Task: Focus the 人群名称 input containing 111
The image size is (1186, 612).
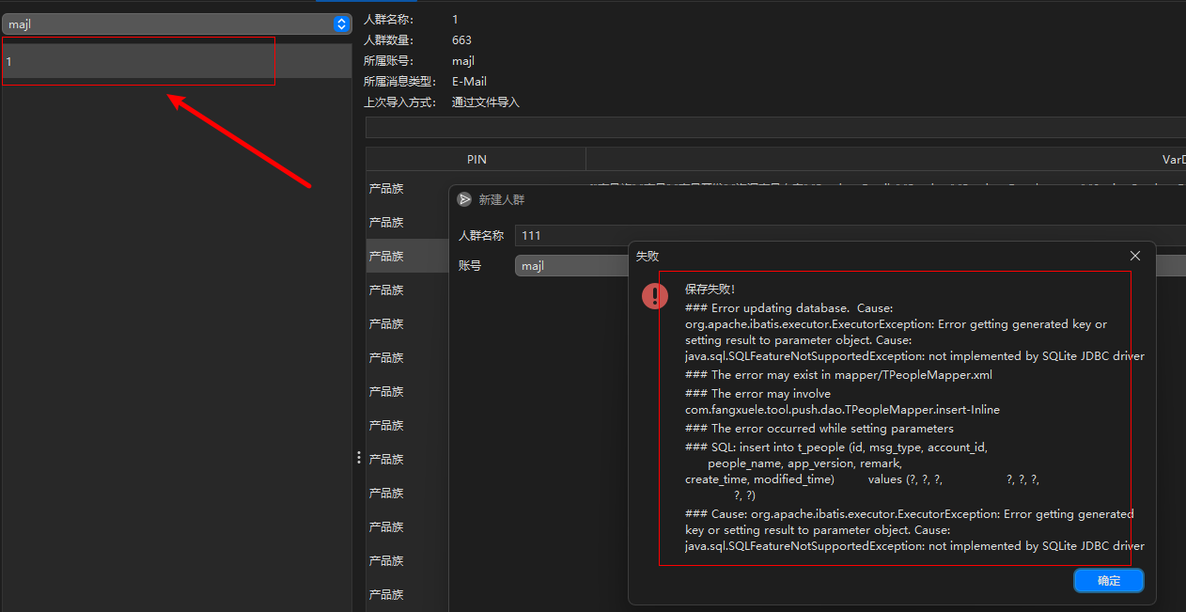Action: (x=850, y=236)
